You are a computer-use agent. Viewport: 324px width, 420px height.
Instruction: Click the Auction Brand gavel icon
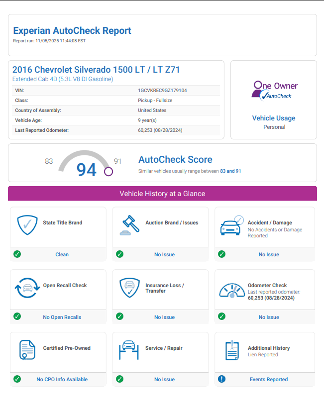point(129,225)
